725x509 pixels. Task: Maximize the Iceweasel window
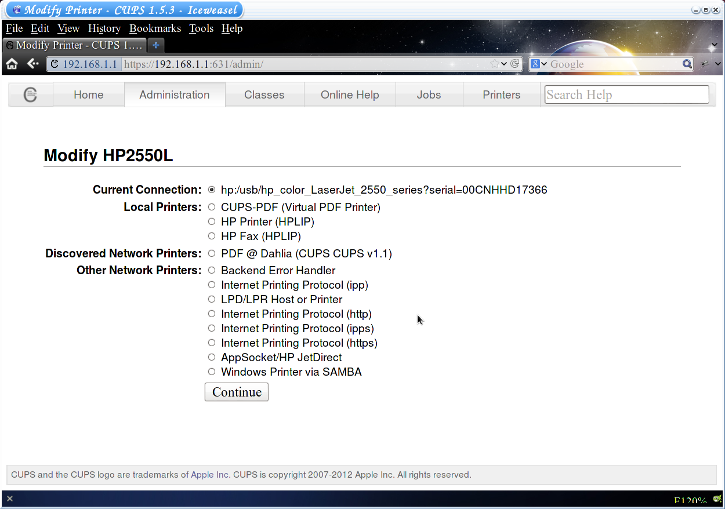point(706,10)
